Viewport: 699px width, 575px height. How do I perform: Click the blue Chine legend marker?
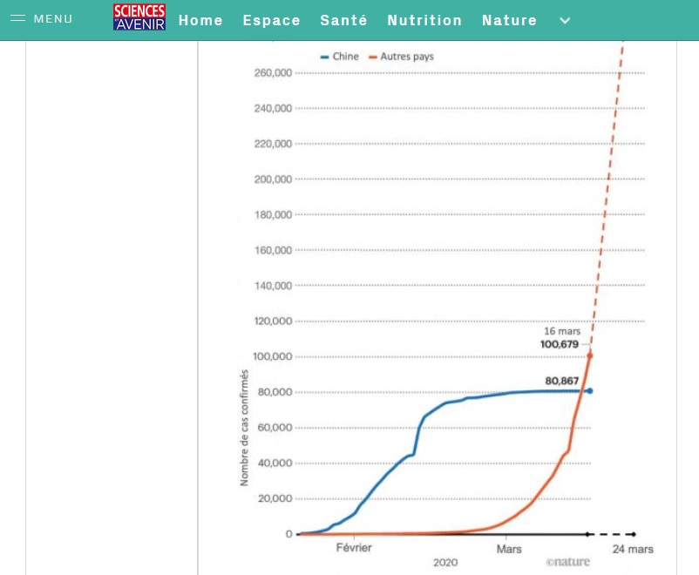point(325,57)
